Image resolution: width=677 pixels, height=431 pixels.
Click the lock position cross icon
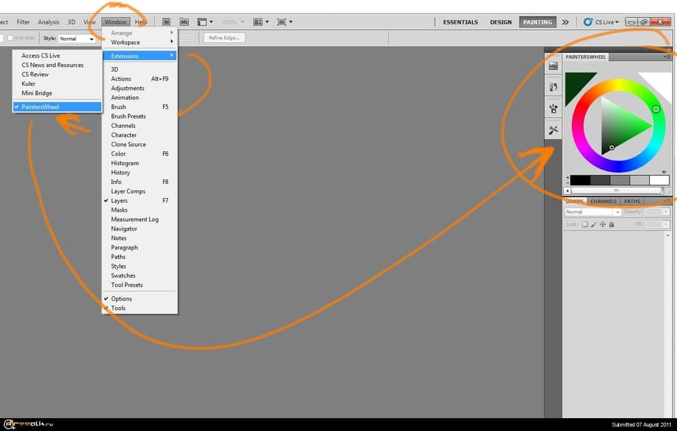603,225
